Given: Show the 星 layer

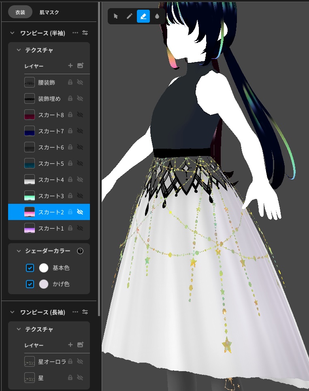Looking at the screenshot, I should click(80, 378).
